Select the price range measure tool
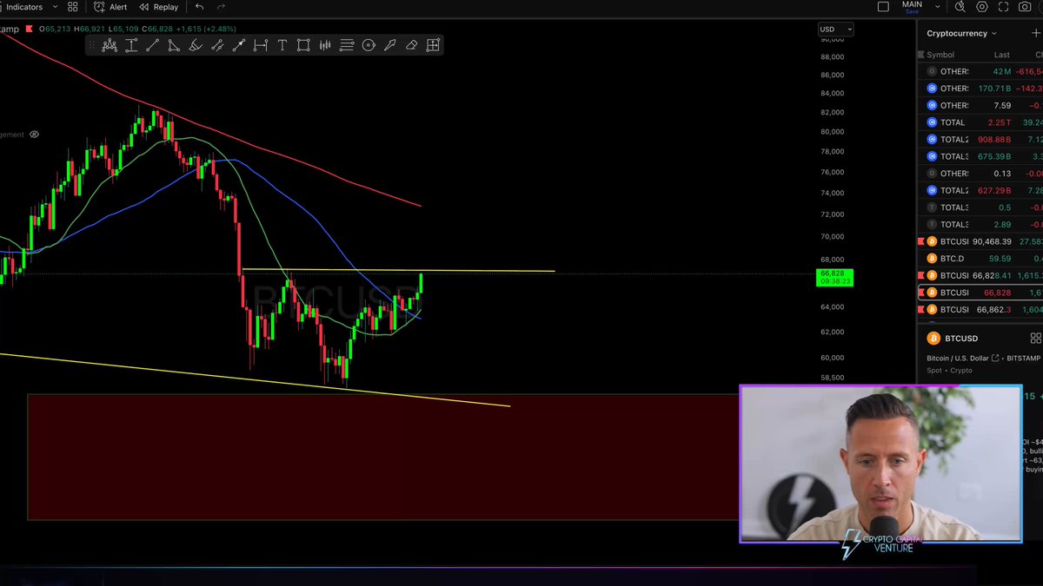Viewport: 1043px width, 586px height. [131, 45]
